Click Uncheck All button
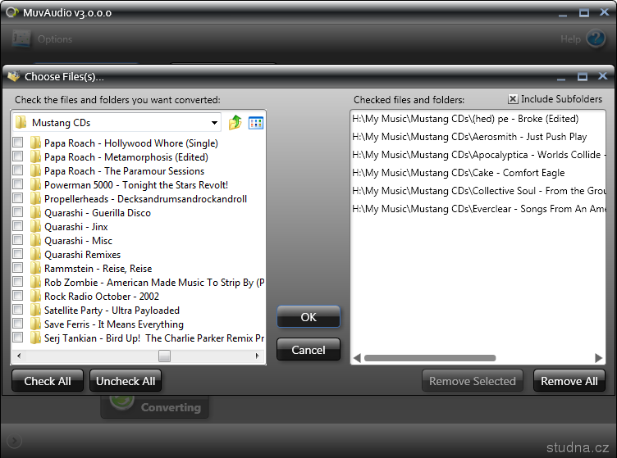The width and height of the screenshot is (617, 458). pos(126,381)
